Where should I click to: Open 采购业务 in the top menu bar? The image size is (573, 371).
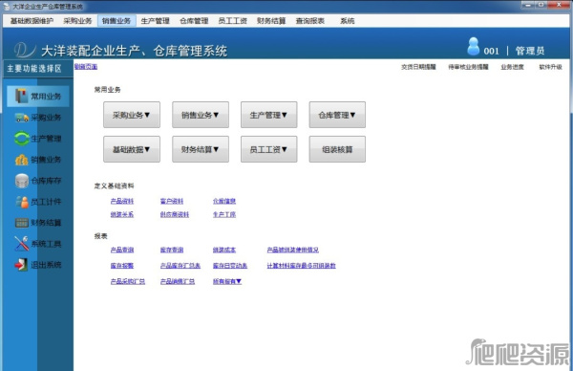pos(77,21)
